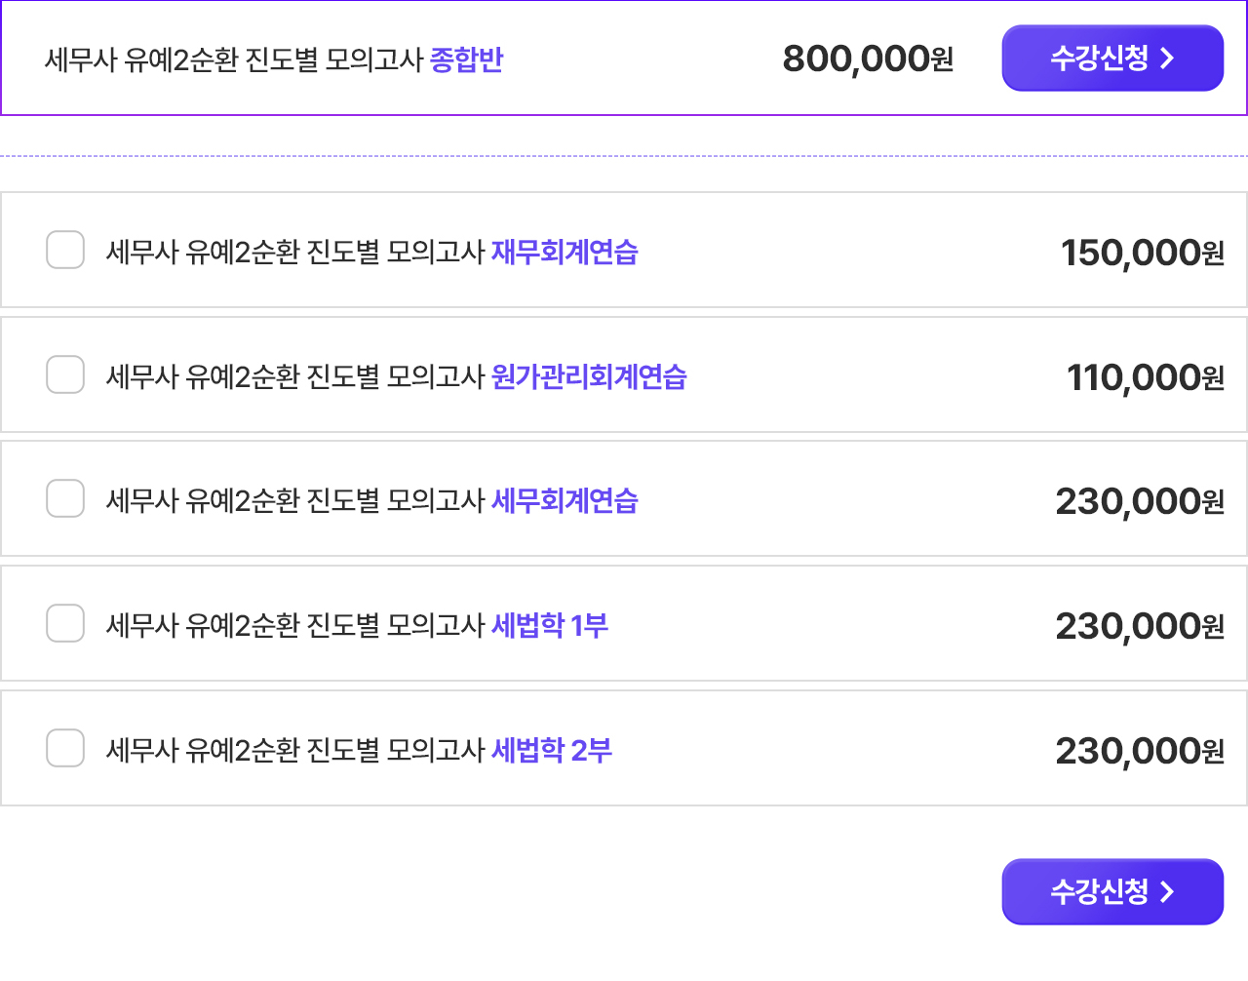Click the 800,000원 price of 종합반

pos(868,59)
